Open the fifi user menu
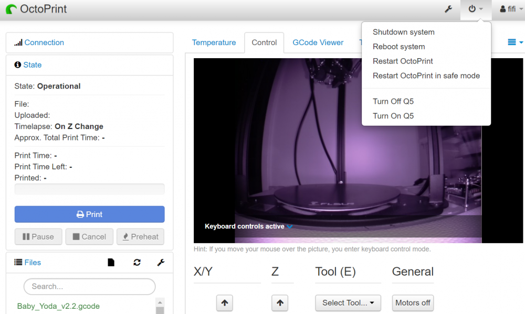This screenshot has height=314, width=525. pos(511,9)
